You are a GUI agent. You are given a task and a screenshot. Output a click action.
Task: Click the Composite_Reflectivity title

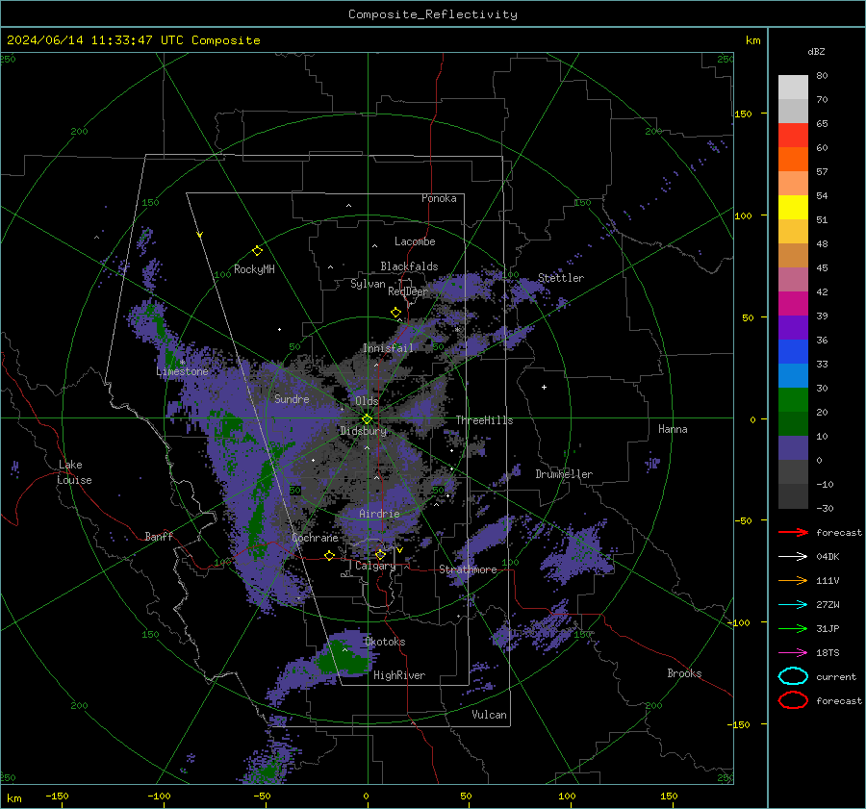(433, 14)
